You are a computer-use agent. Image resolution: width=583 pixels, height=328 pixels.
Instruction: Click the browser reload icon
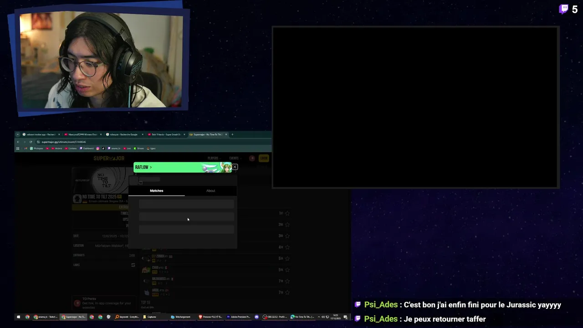tap(31, 142)
